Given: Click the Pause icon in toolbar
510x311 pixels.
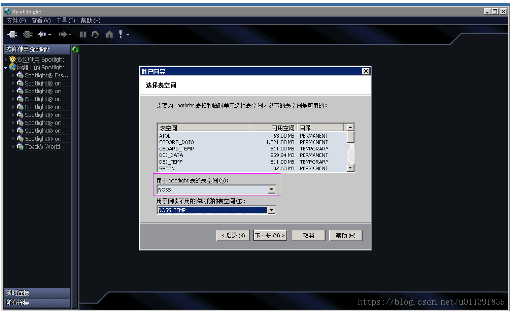Looking at the screenshot, I should (83, 34).
